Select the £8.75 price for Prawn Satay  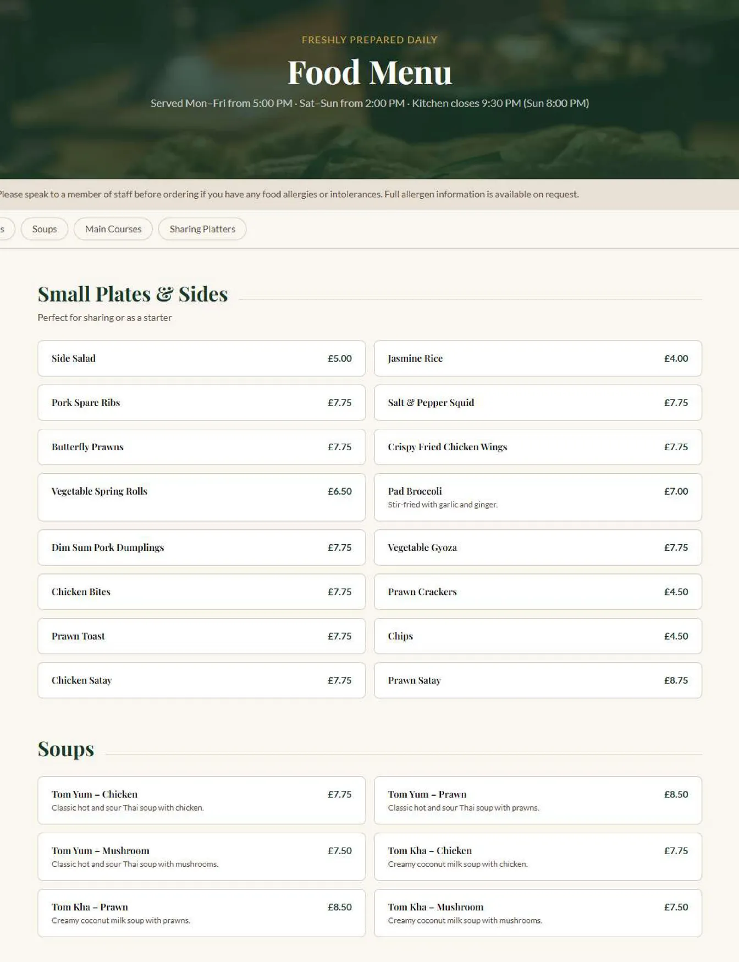(x=676, y=680)
